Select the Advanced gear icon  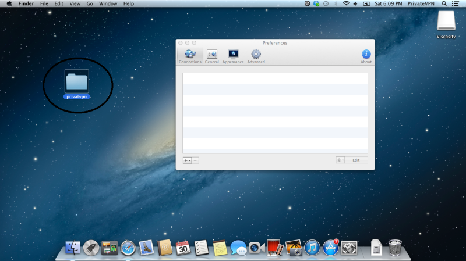coord(256,56)
